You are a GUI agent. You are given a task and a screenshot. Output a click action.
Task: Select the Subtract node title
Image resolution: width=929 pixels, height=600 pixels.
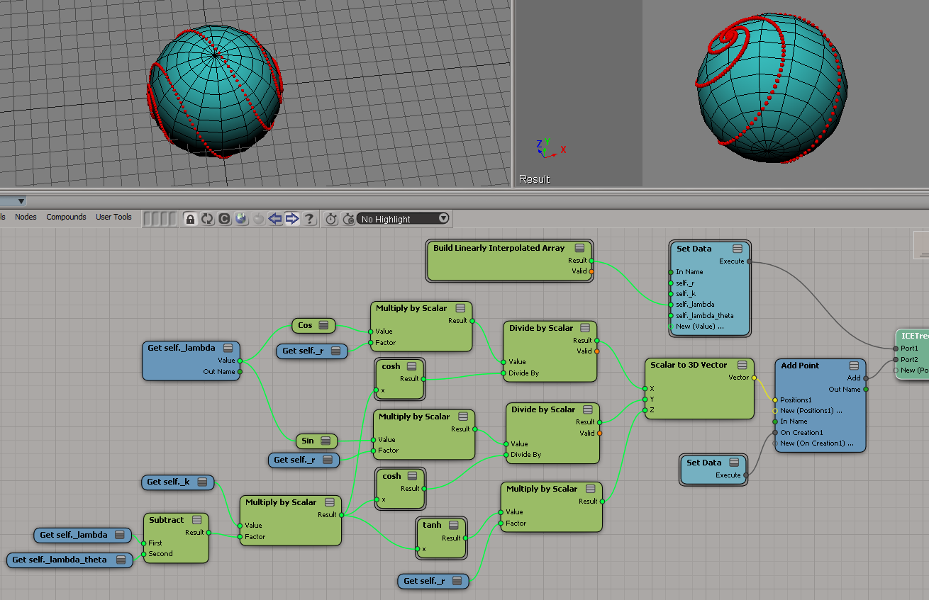[167, 520]
